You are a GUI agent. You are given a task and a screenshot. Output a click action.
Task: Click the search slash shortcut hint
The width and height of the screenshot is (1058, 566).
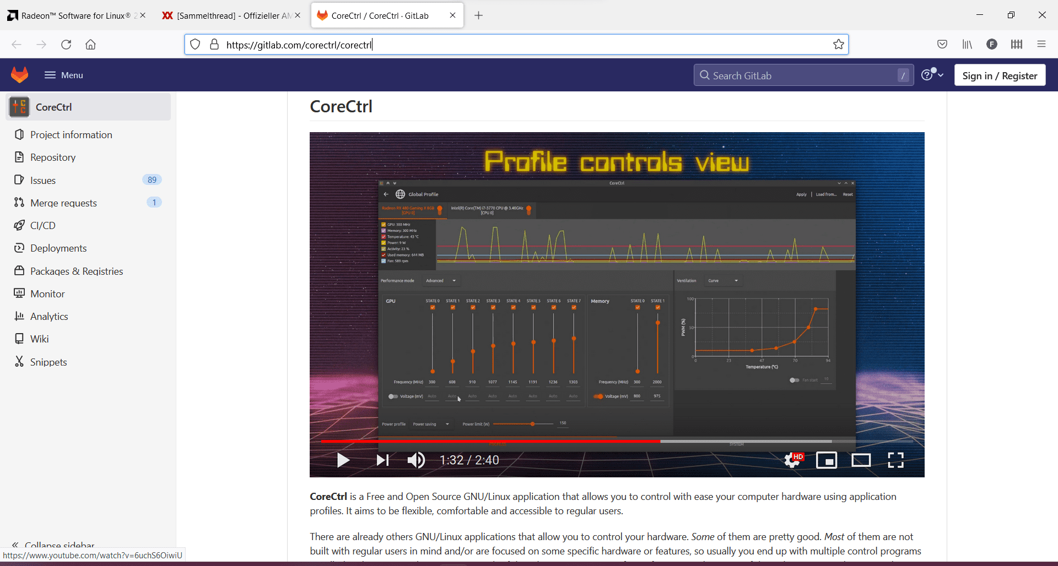tap(903, 75)
